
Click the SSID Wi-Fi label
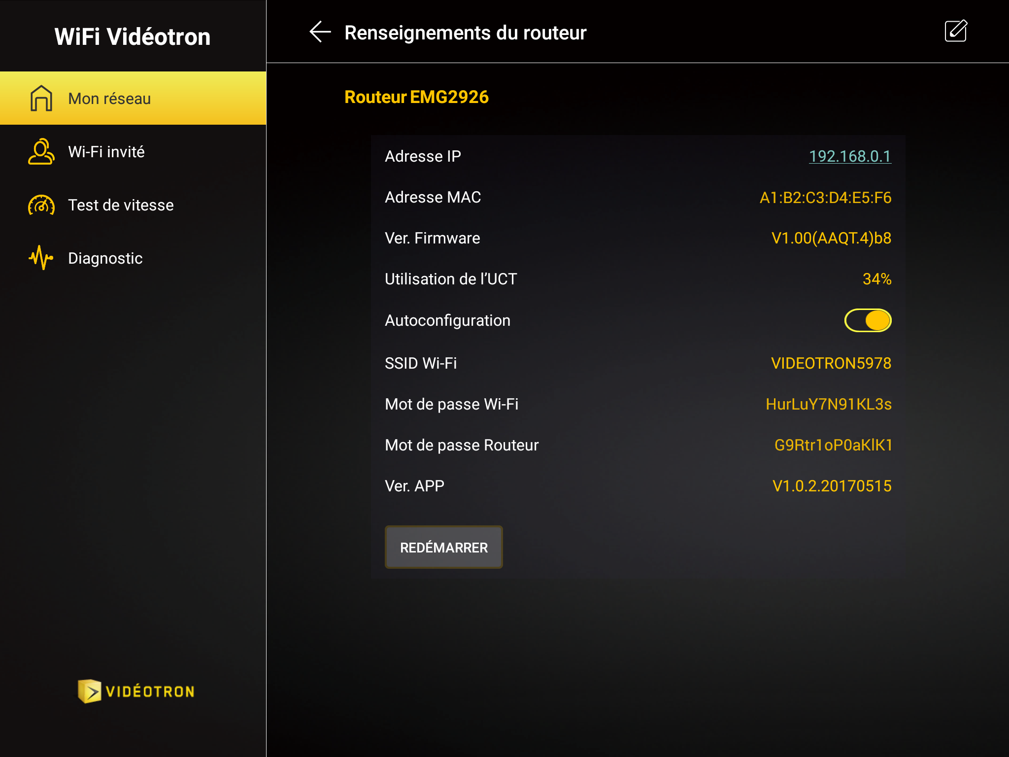(421, 363)
